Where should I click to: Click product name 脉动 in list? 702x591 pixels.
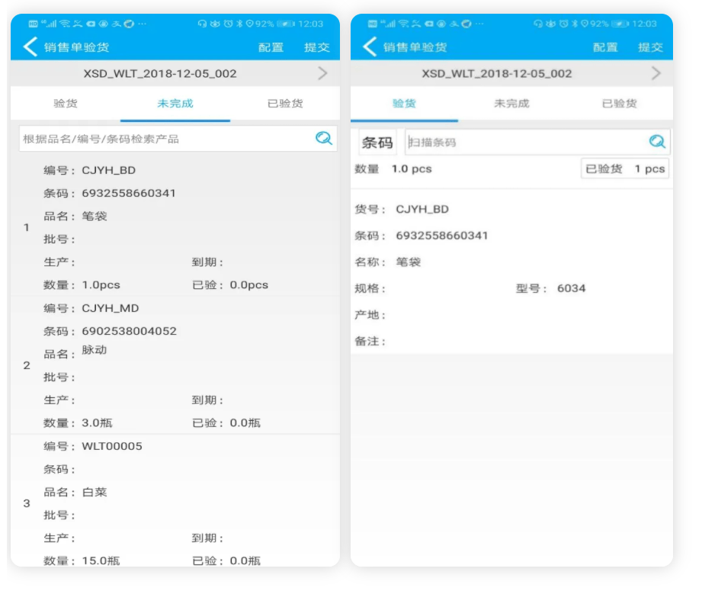pyautogui.click(x=95, y=350)
